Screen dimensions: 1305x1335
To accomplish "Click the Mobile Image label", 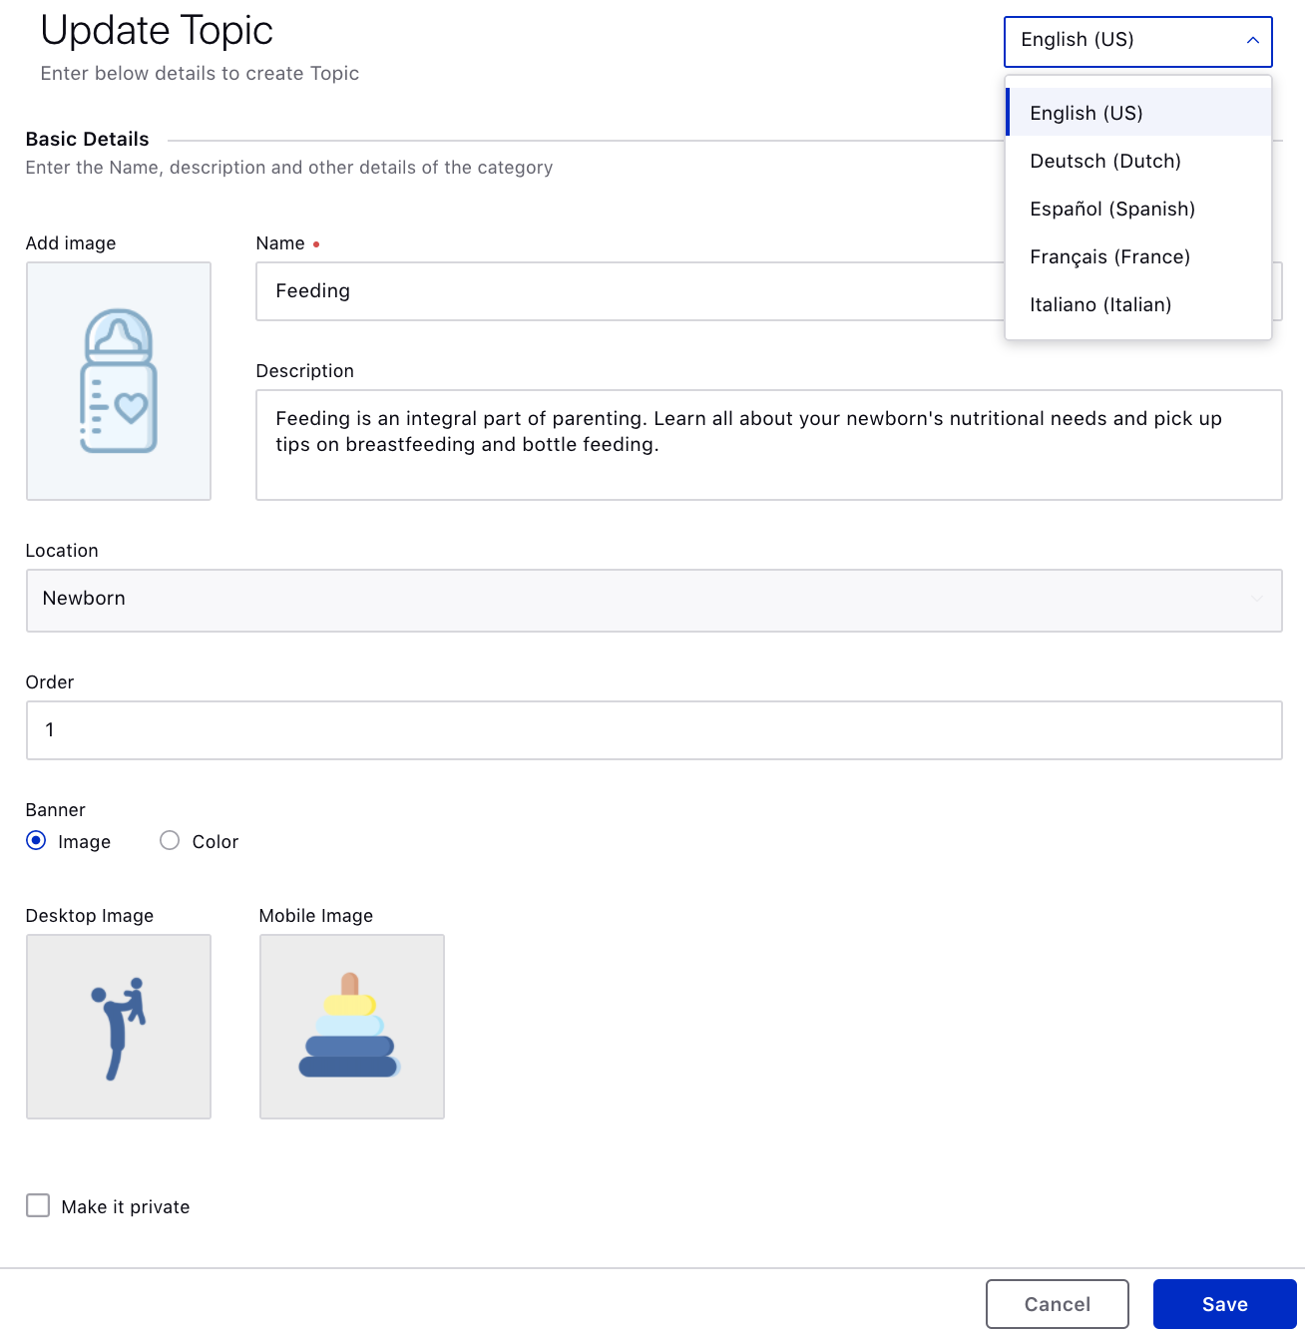I will 316,916.
